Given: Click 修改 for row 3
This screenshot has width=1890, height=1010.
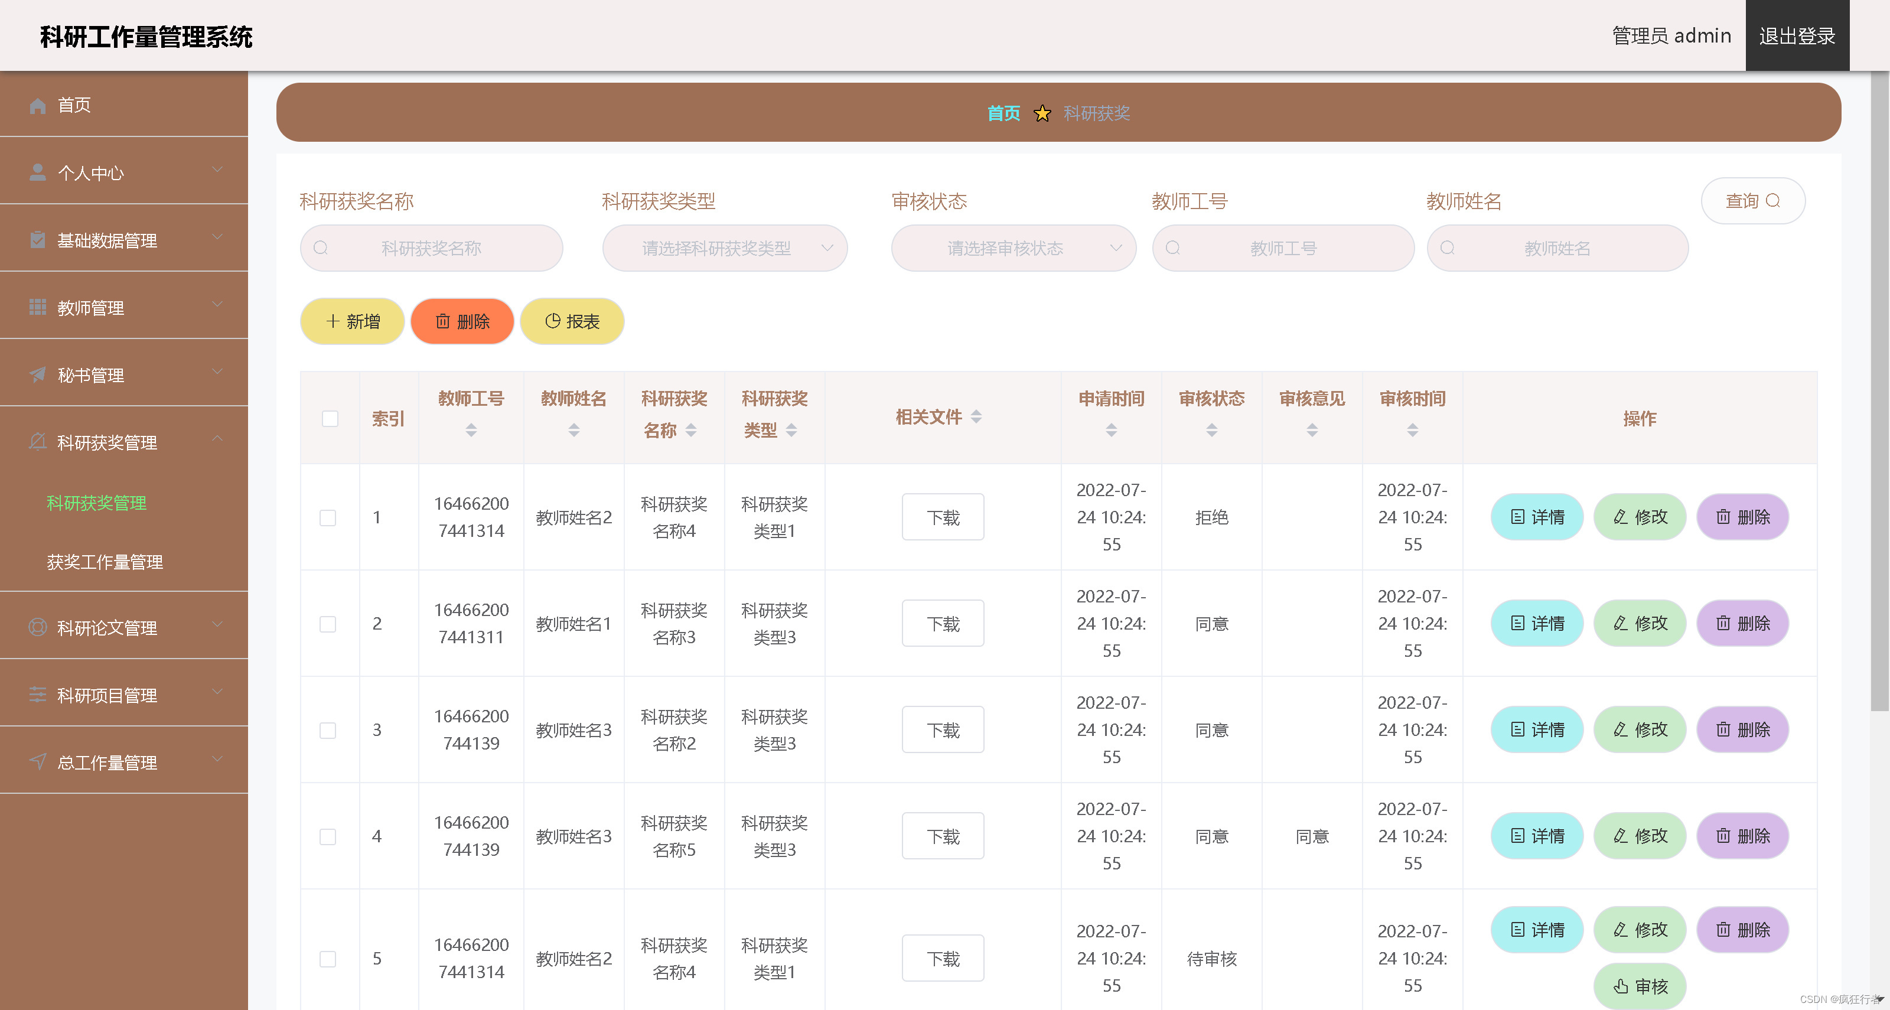Looking at the screenshot, I should pos(1640,730).
